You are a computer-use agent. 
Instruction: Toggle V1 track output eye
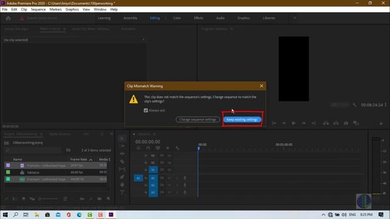point(169,170)
